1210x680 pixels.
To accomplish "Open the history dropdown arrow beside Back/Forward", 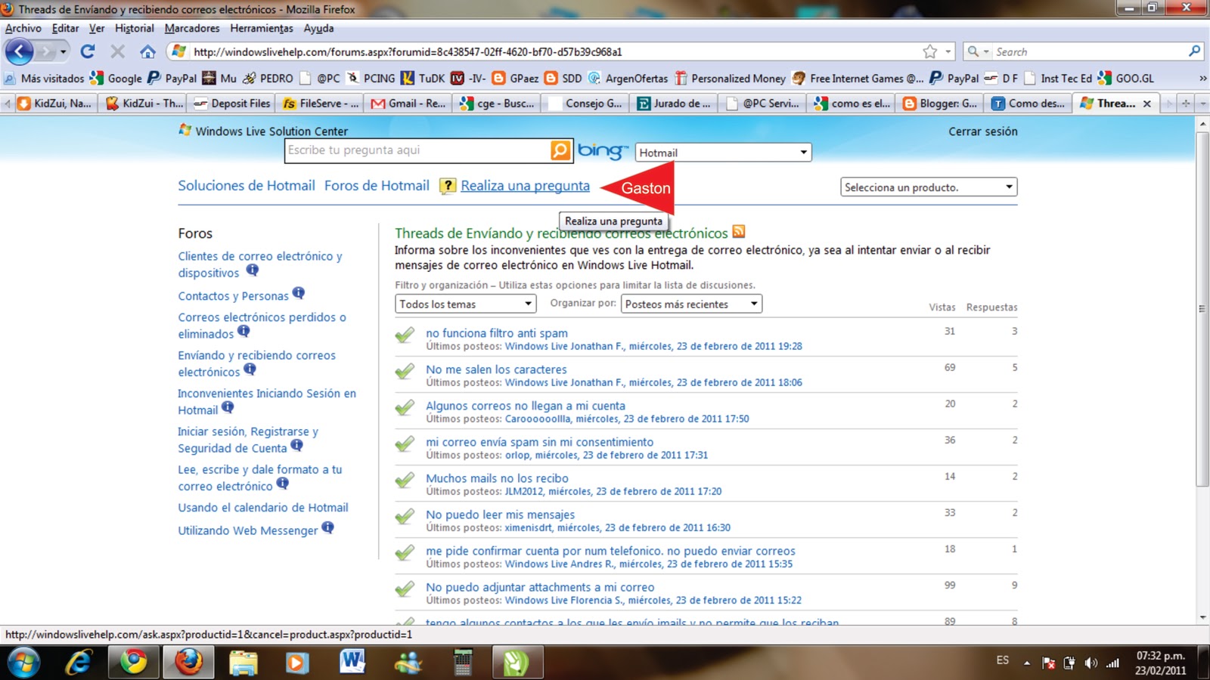I will [x=64, y=51].
